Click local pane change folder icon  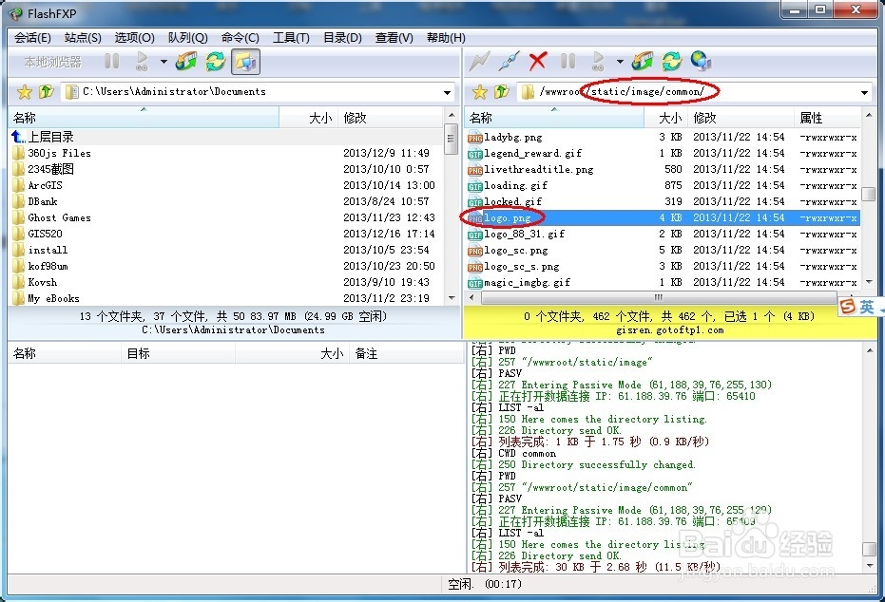(186, 61)
